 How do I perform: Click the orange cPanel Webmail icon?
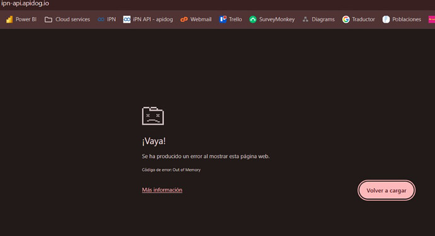pos(184,20)
